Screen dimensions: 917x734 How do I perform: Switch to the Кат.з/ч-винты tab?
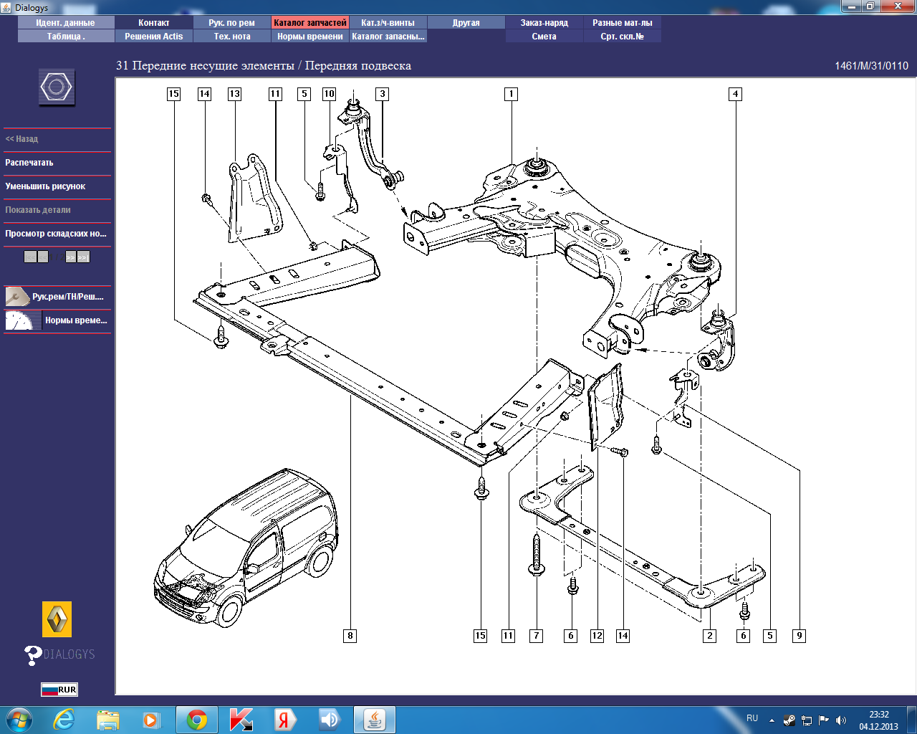388,23
